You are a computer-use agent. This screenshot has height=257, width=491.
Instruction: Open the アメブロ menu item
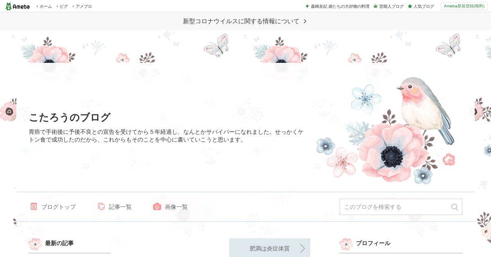[x=82, y=6]
